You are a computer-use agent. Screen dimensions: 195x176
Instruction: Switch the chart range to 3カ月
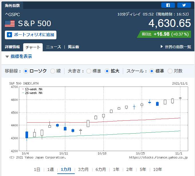click(83, 169)
